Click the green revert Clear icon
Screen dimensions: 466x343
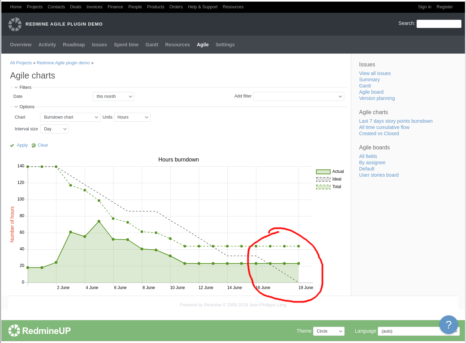point(34,145)
